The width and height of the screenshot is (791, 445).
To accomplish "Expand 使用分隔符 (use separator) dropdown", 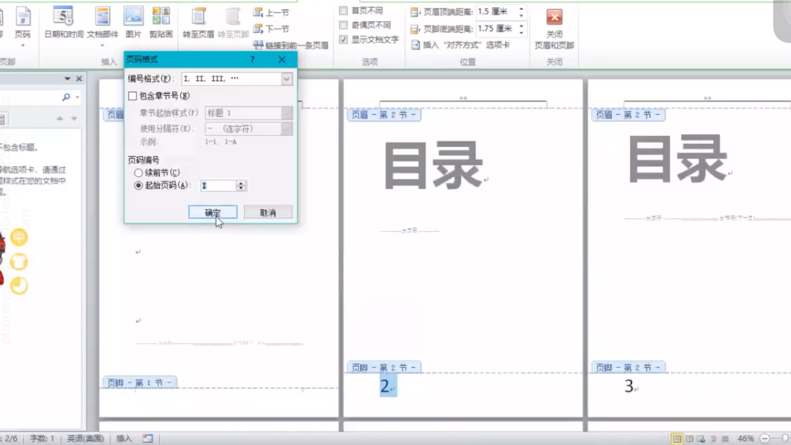I will [x=287, y=129].
